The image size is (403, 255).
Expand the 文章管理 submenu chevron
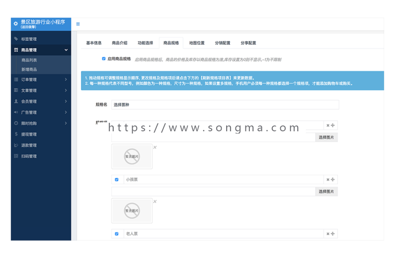[66, 90]
